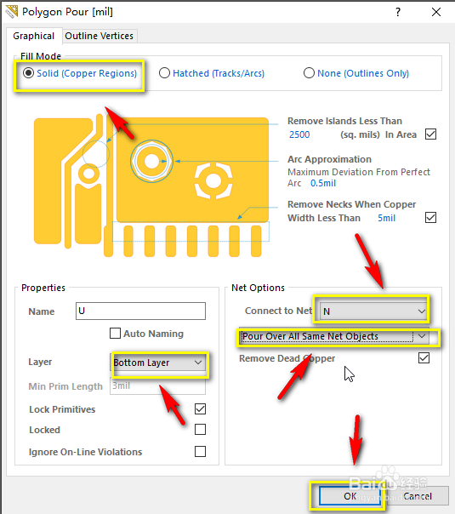Click the 2500 island area value
The width and height of the screenshot is (455, 514).
click(x=299, y=134)
